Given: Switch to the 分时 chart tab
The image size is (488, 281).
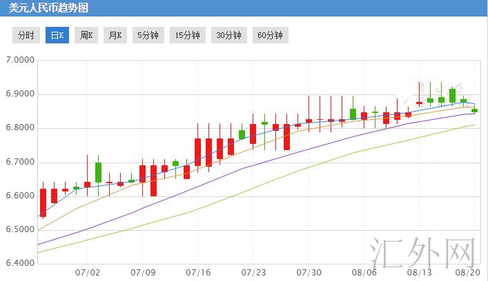Looking at the screenshot, I should coord(25,35).
